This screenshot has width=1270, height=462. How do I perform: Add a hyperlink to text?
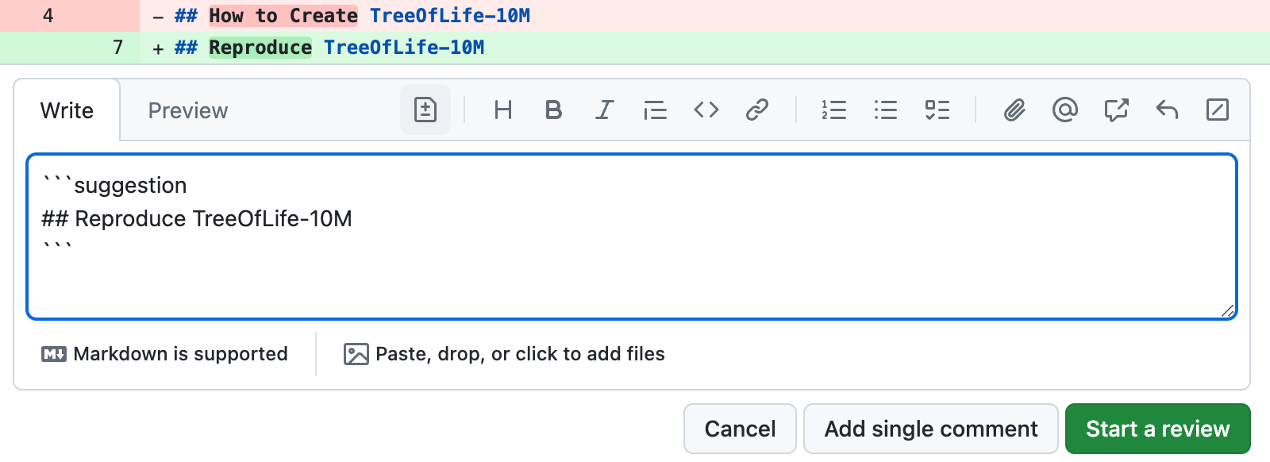756,110
